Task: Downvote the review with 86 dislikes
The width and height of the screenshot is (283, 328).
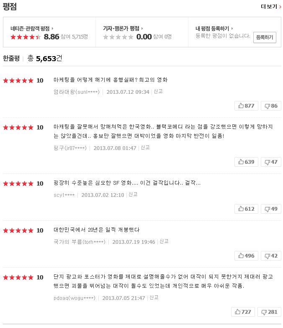Action: pos(271,106)
